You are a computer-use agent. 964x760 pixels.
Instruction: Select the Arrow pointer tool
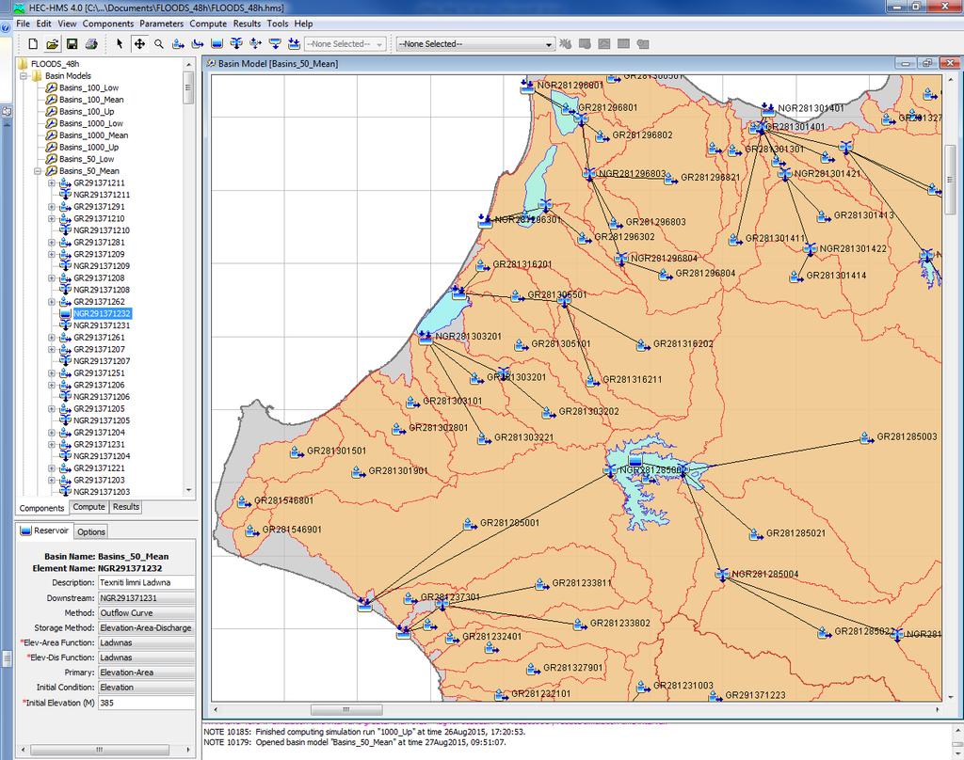(x=120, y=43)
